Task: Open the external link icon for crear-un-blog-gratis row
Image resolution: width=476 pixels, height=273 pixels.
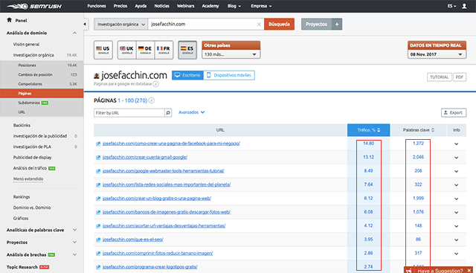Action: pos(98,199)
